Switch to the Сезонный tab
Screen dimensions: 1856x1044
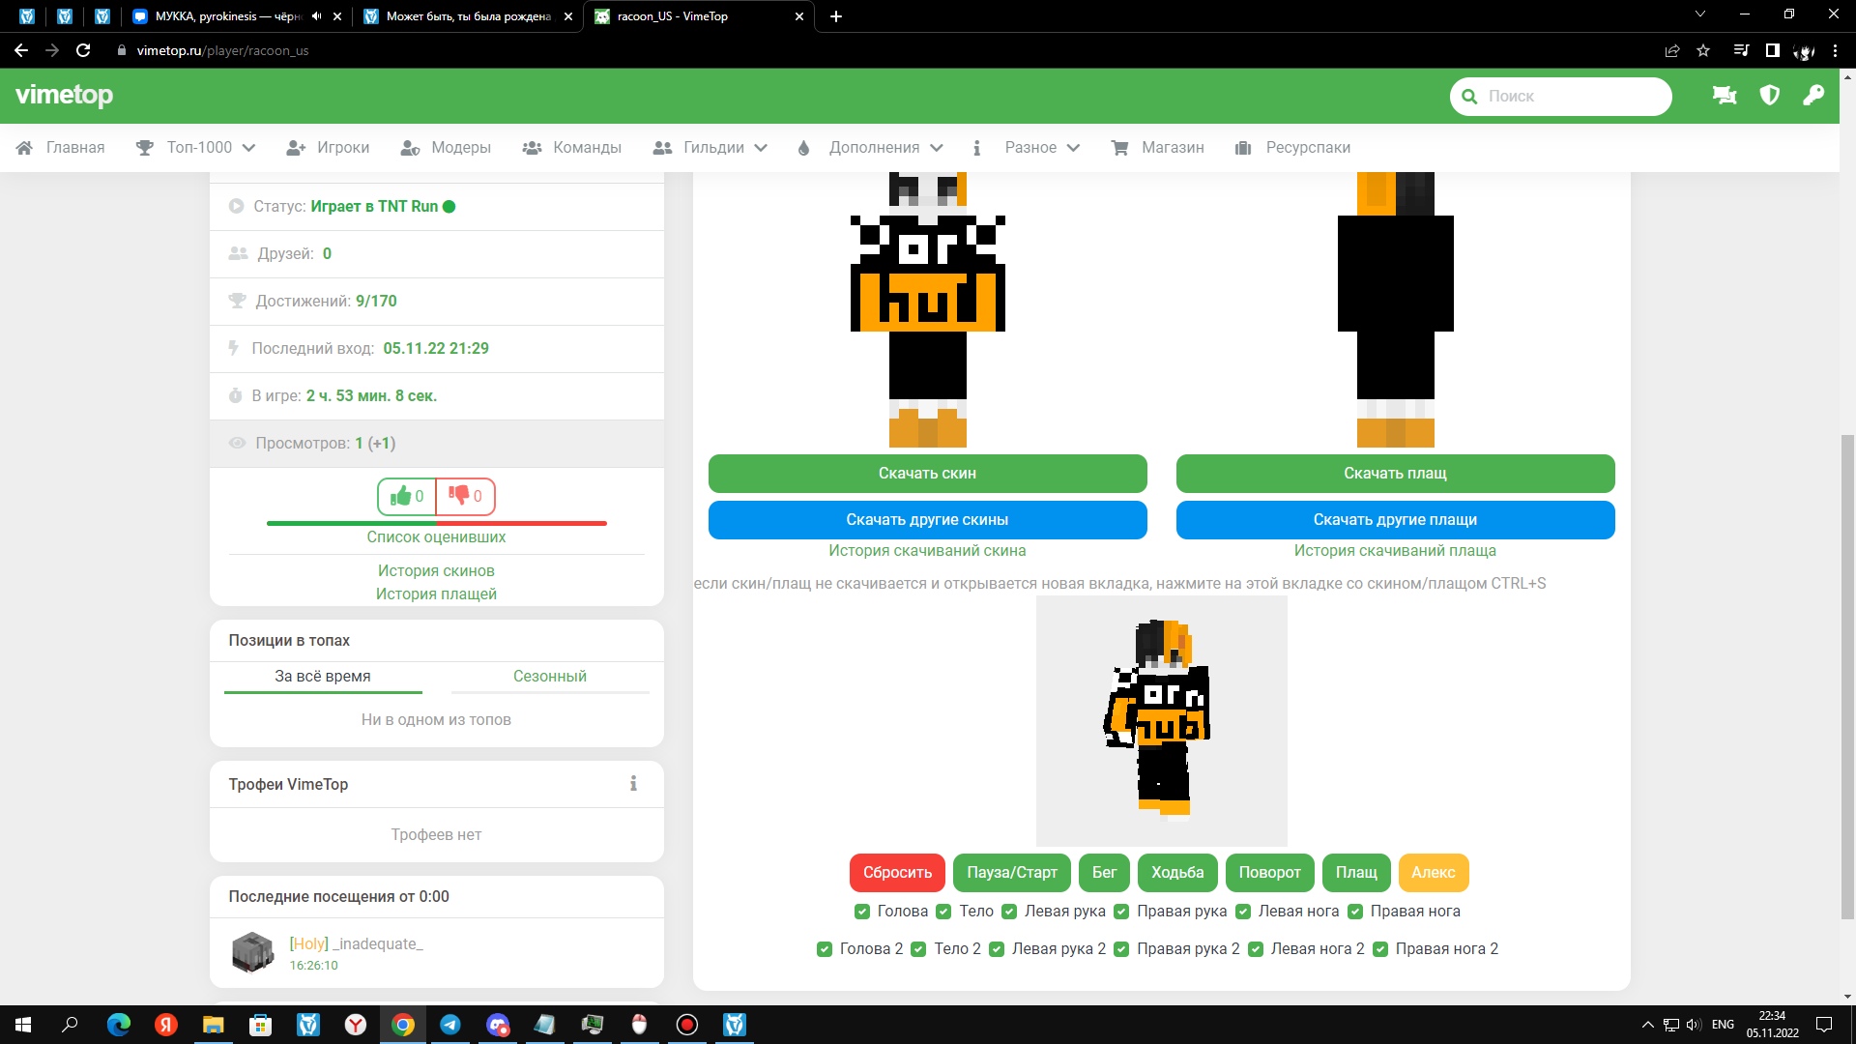point(549,677)
